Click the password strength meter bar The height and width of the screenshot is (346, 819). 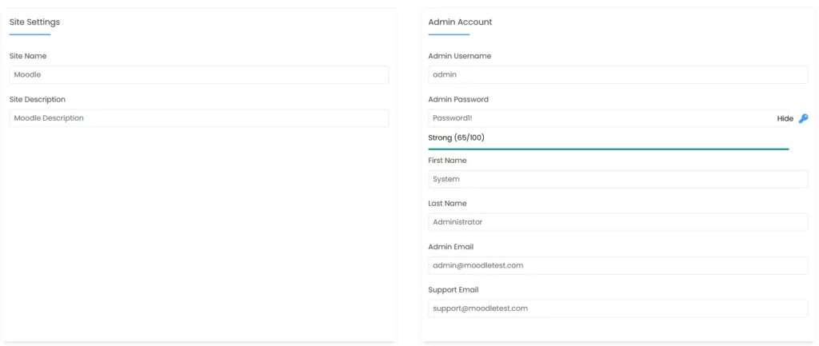[x=609, y=149]
